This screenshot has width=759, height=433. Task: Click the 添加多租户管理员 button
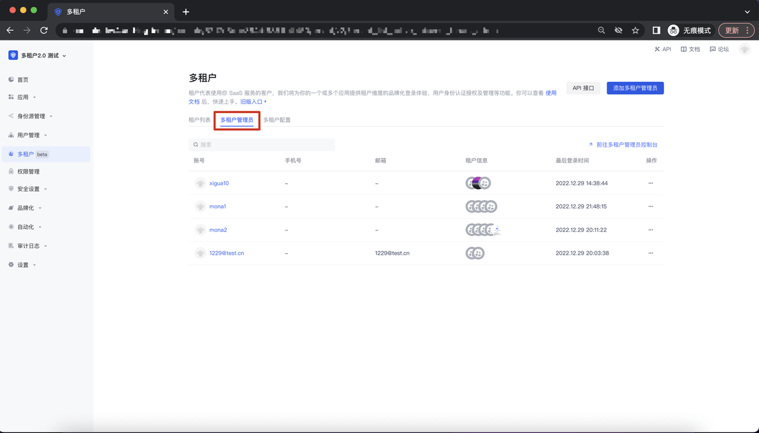pos(635,88)
